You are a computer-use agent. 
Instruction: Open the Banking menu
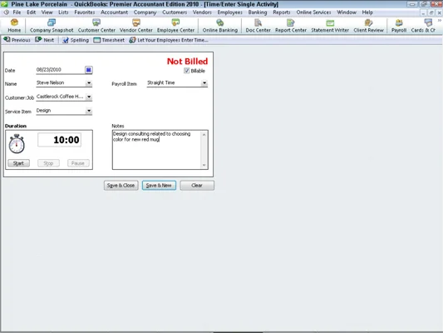coord(258,12)
